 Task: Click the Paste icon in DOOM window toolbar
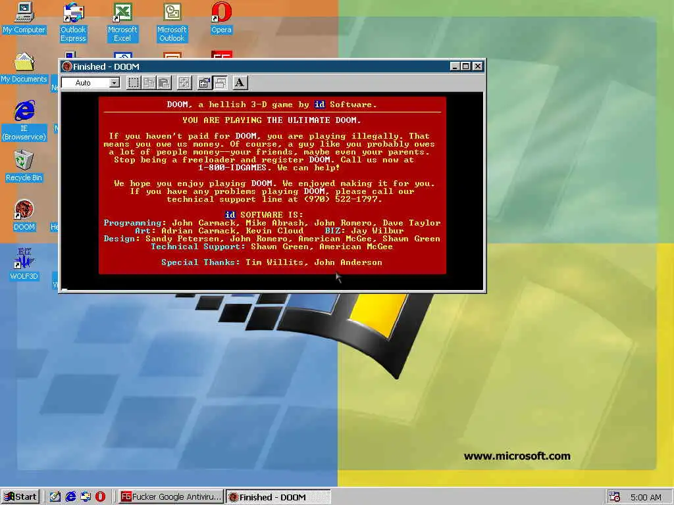click(164, 82)
